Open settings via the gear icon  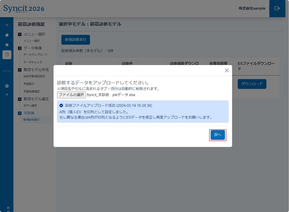tap(6, 86)
